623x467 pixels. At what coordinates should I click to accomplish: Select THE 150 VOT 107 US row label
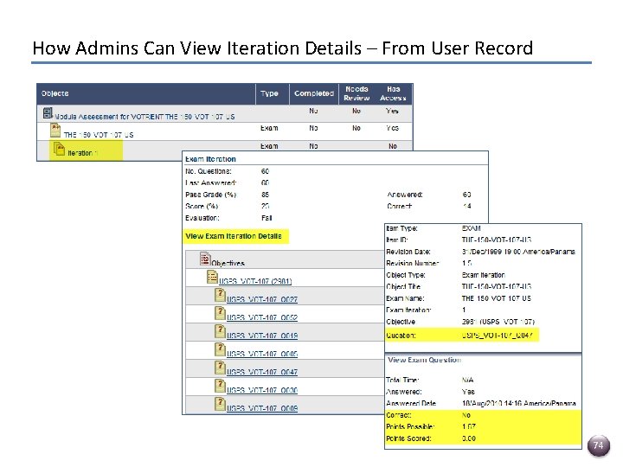click(99, 135)
